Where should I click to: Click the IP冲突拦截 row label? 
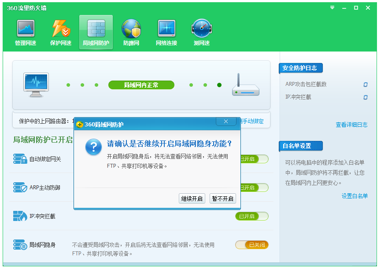click(x=42, y=216)
